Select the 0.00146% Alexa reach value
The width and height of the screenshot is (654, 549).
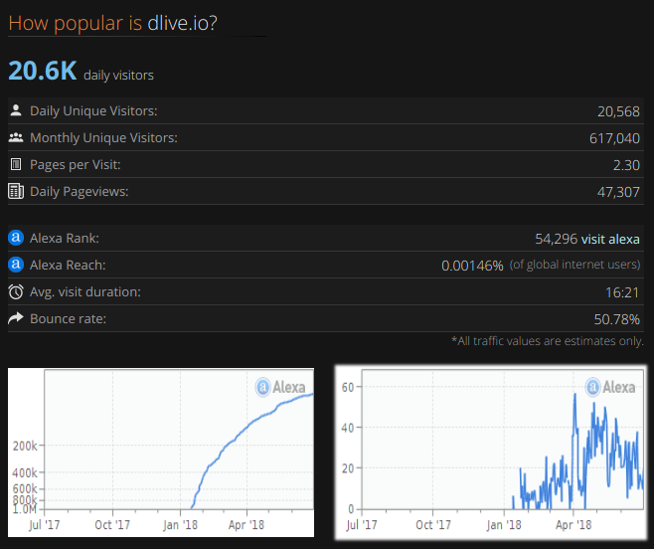472,266
